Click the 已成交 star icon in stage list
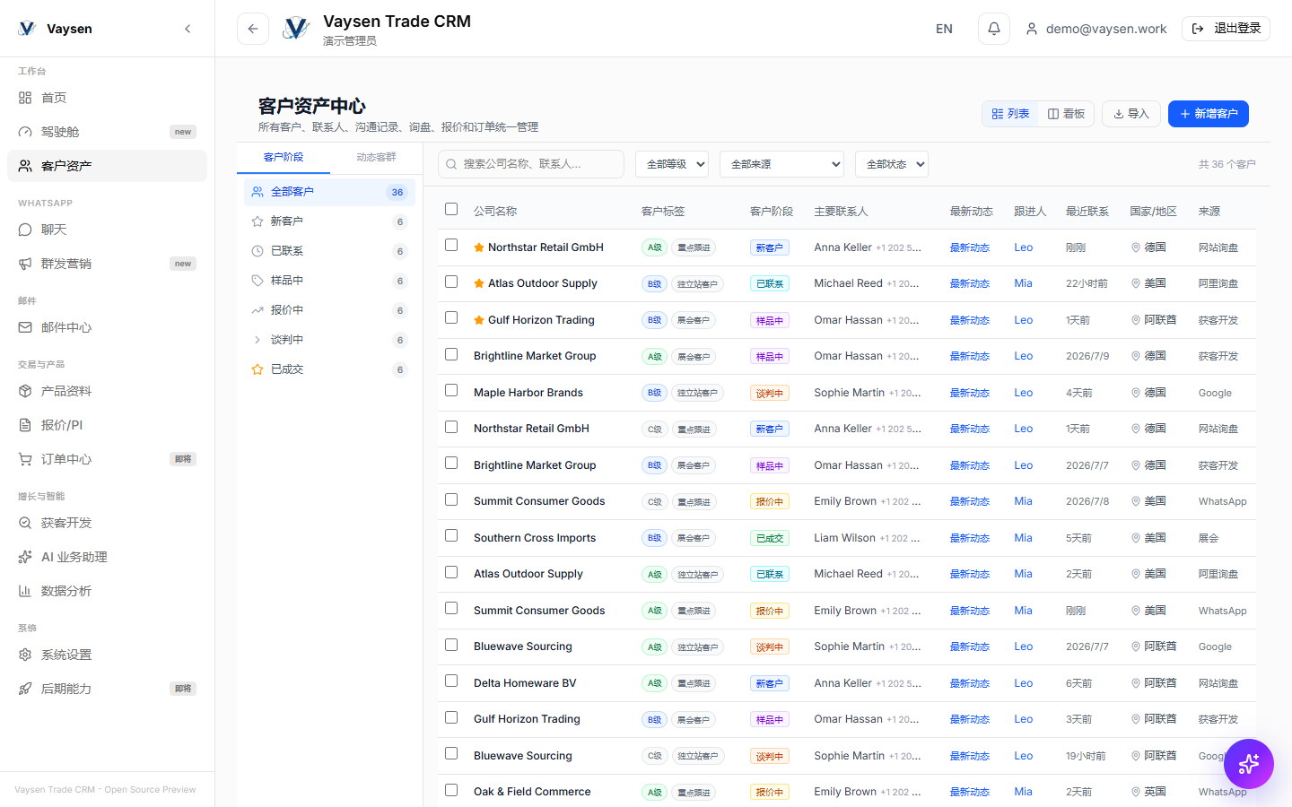Viewport: 1292px width, 807px height. 258,369
